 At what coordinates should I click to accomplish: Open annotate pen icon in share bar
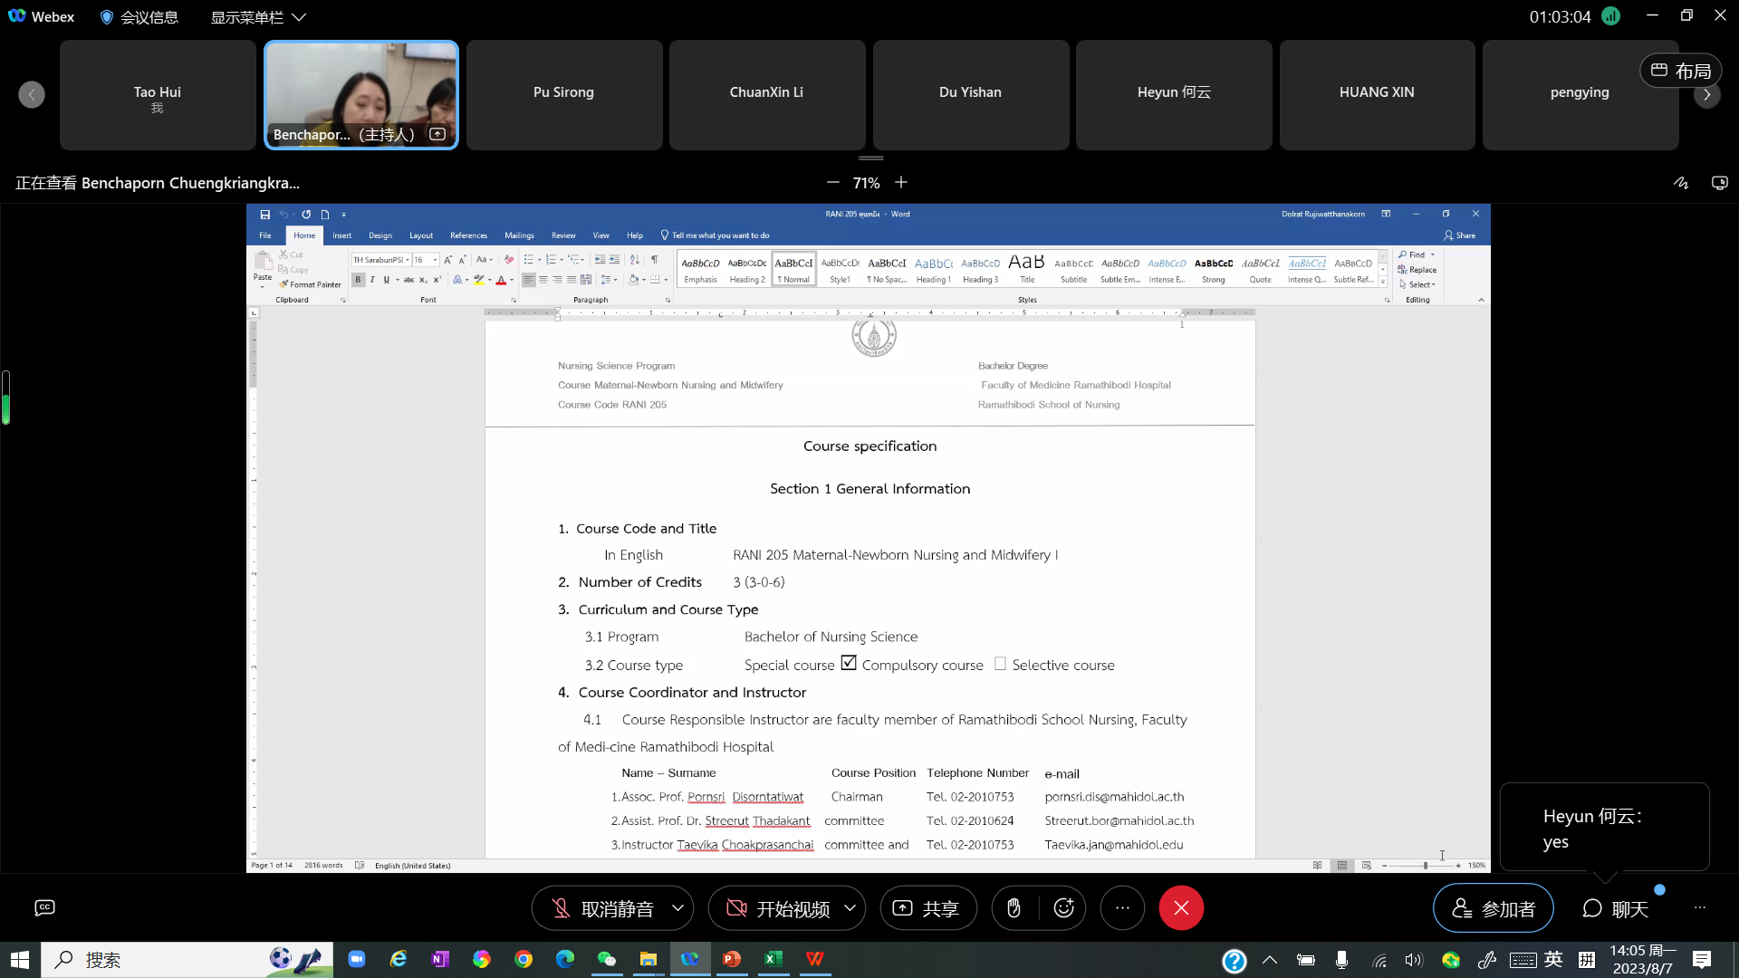[x=1681, y=183]
